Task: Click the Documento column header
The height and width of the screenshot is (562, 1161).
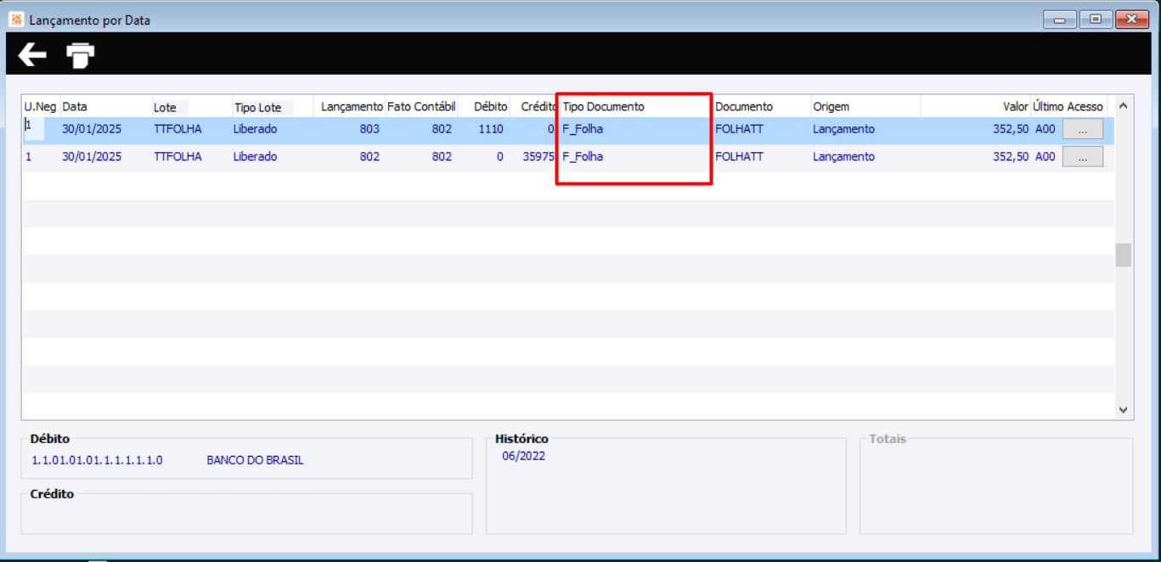Action: click(x=744, y=107)
